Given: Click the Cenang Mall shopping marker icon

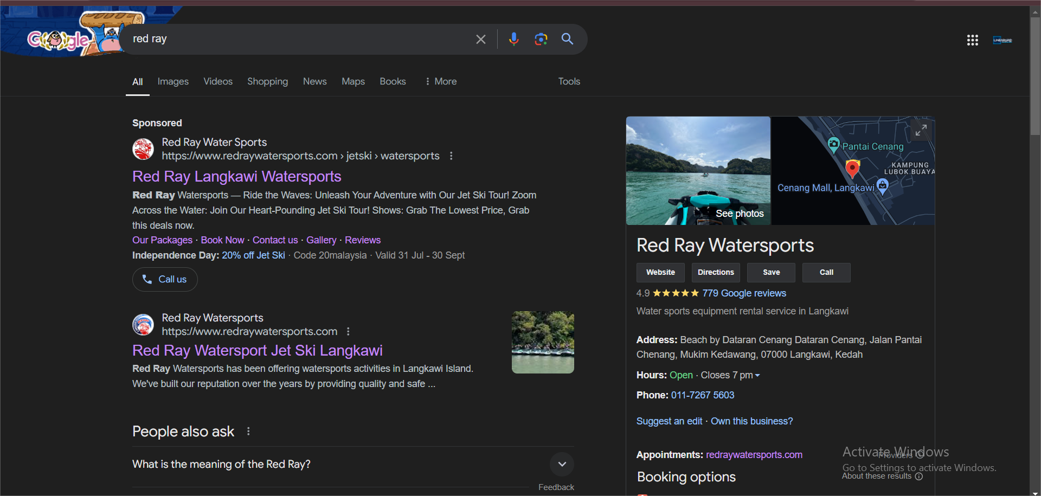Looking at the screenshot, I should [x=883, y=187].
